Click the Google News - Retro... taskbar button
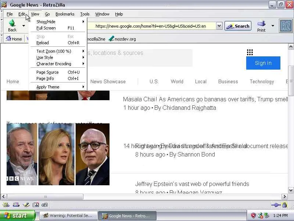 click(127, 215)
